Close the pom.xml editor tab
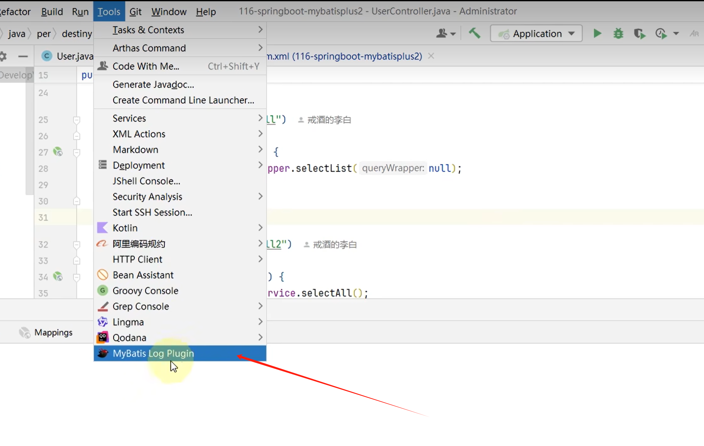 coord(431,56)
